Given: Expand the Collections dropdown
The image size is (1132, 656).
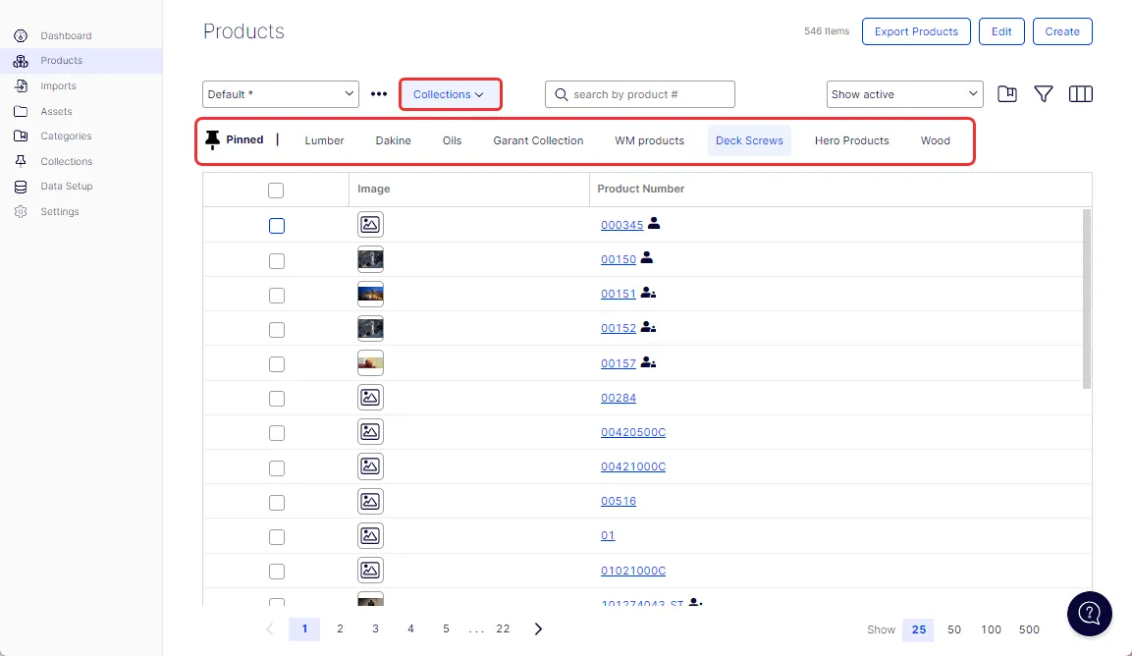Looking at the screenshot, I should point(449,94).
